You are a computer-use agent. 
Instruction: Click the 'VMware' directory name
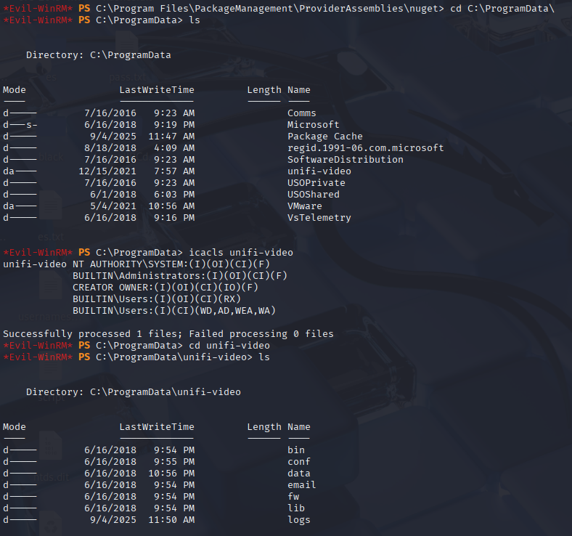305,206
